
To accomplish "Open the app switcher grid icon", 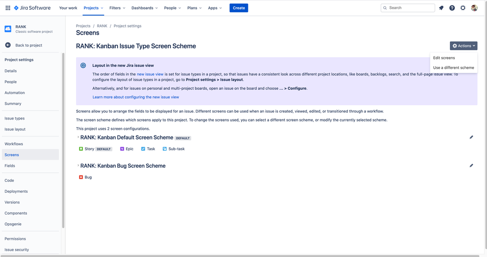I will 8,8.
